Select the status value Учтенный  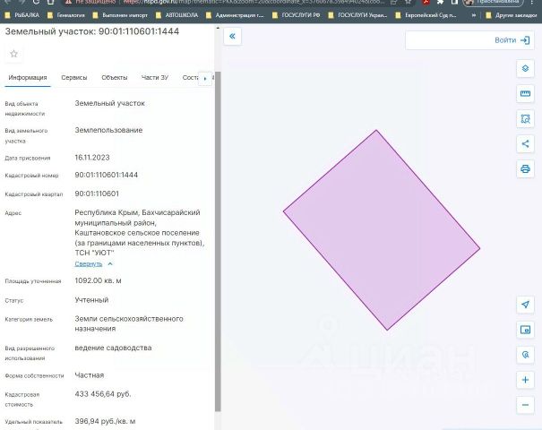91,300
